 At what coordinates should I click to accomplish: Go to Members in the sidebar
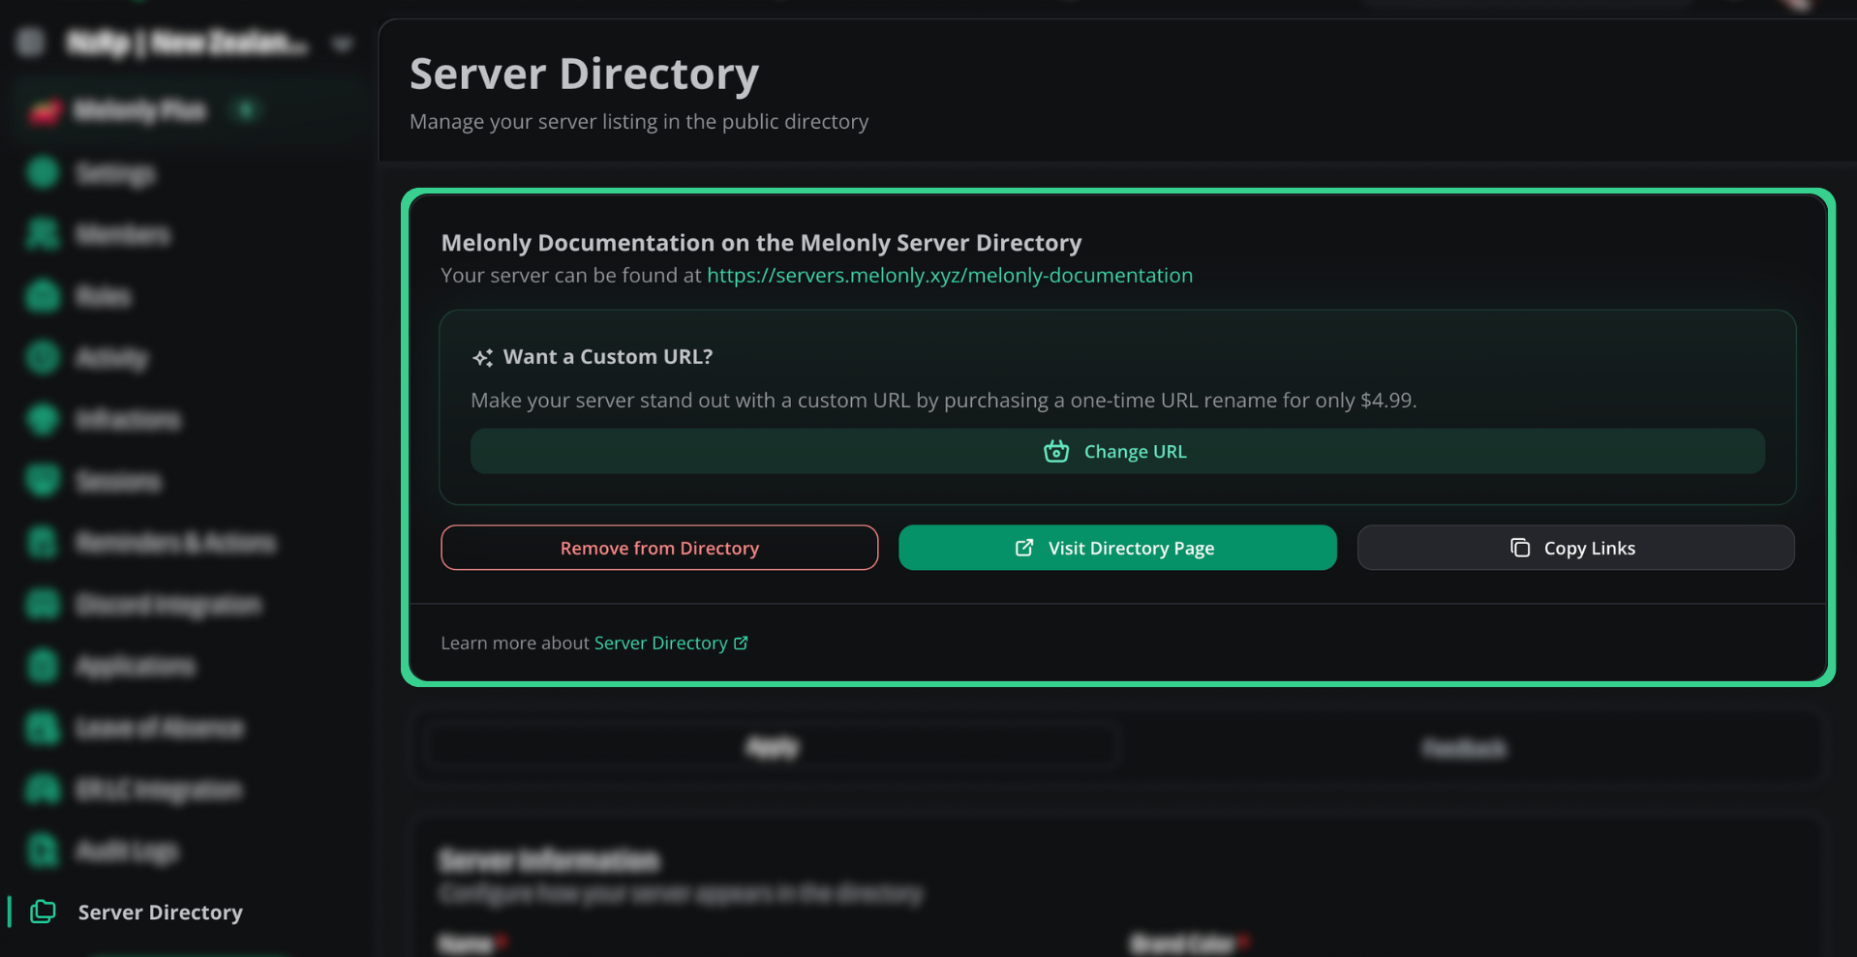123,234
